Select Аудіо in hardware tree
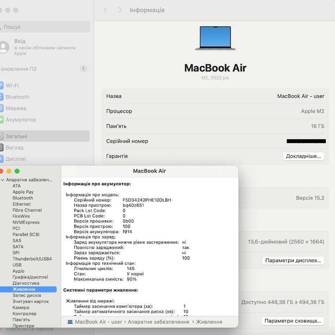This screenshot has width=335, height=335. [x=18, y=271]
